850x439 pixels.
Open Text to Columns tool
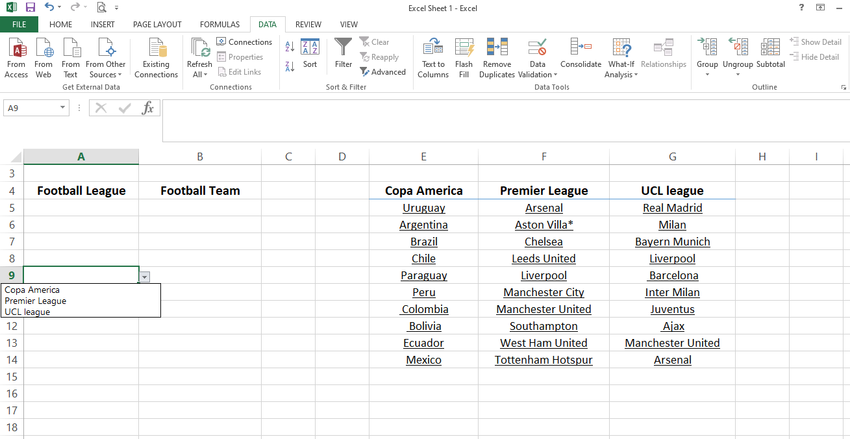pos(433,49)
